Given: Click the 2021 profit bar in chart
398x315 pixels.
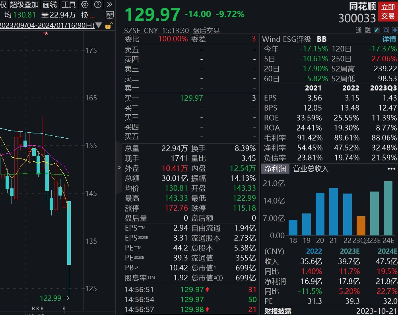Looking at the screenshot, I should click(x=334, y=211).
